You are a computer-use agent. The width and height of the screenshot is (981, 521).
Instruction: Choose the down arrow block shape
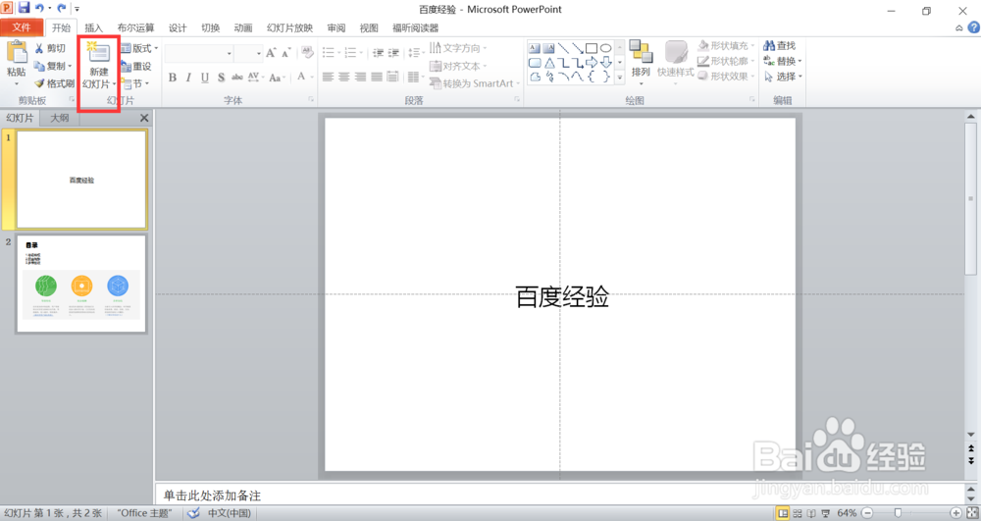(x=605, y=63)
